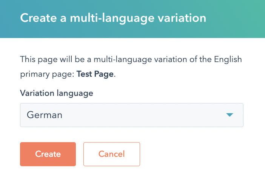Click the 'This page will be' description text

[x=49, y=59]
